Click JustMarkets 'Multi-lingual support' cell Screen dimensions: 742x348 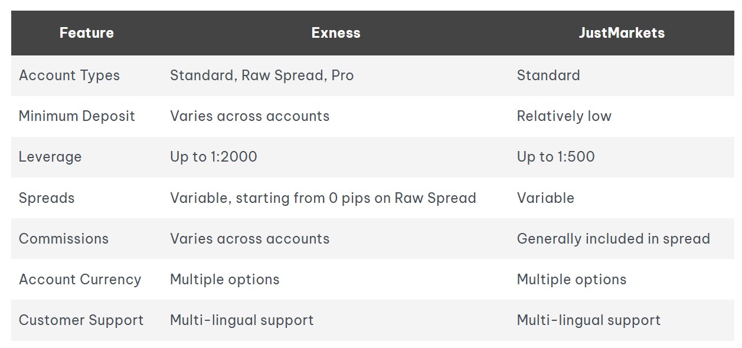point(589,320)
